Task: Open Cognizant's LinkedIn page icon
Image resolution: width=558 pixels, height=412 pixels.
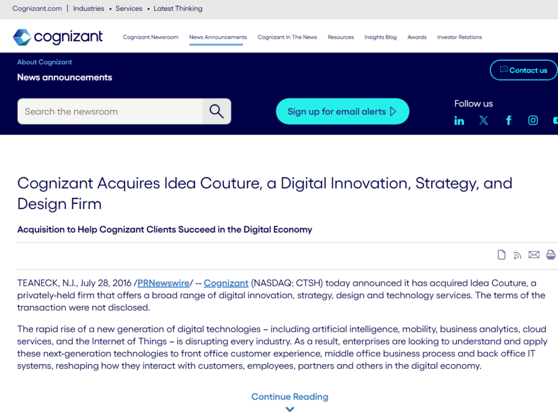Action: [x=459, y=121]
